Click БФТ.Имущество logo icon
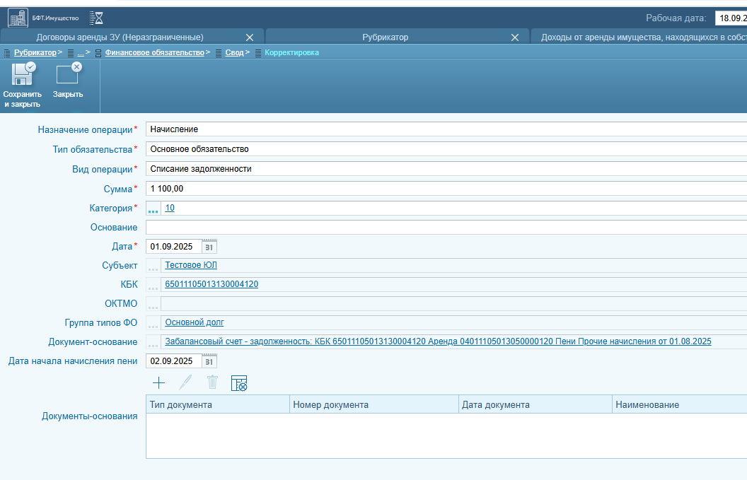 [x=18, y=18]
